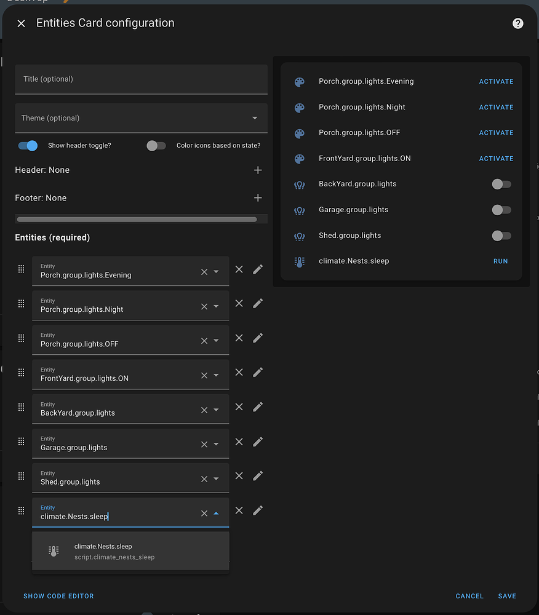Image resolution: width=539 pixels, height=615 pixels.
Task: Toggle Shed.group.lights switch in preview
Action: 501,236
